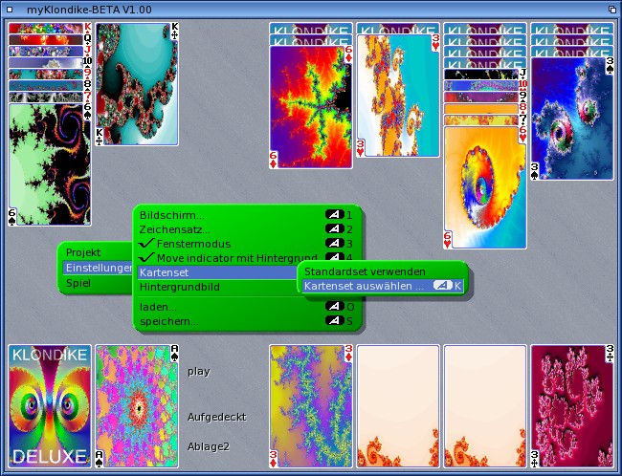Select the red 8 strip in sixth column
The height and width of the screenshot is (476, 622).
click(485, 109)
